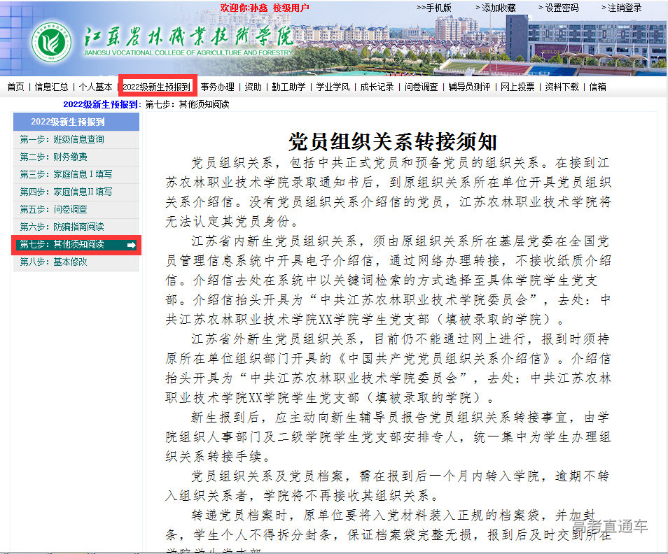Open the 信箱 mailbox menu
Image resolution: width=668 pixels, height=554 pixels.
coord(597,87)
